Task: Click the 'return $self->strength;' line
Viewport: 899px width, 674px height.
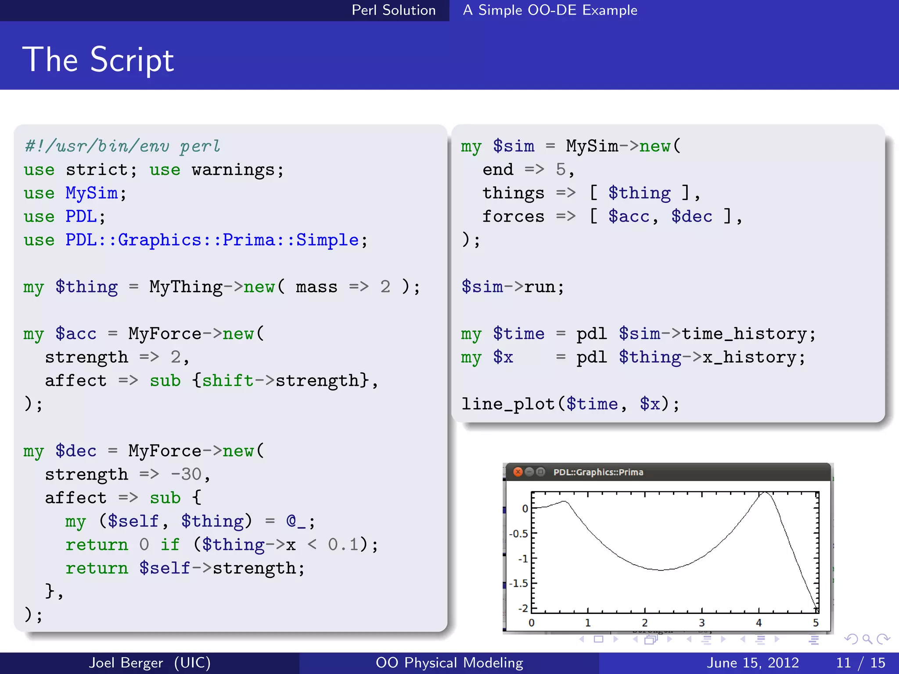Action: click(185, 568)
